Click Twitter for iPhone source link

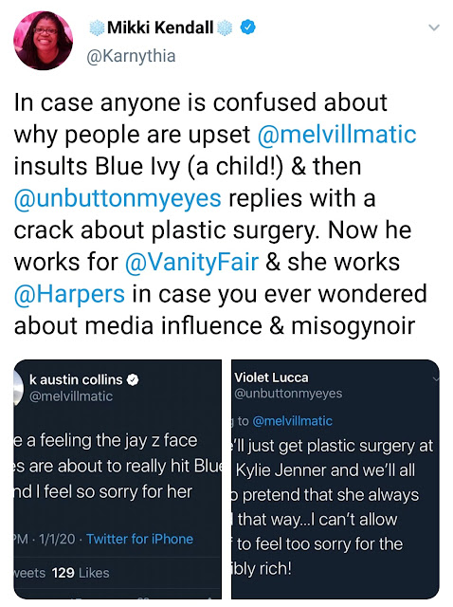click(139, 539)
